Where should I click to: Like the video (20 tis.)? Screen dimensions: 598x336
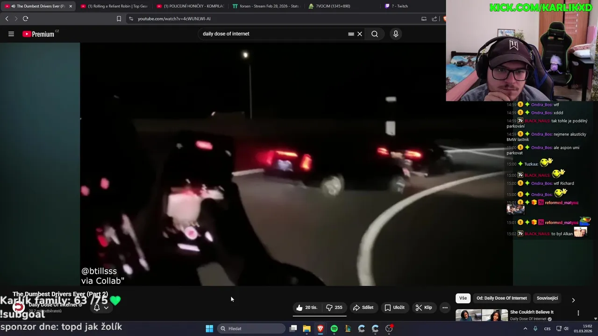[x=306, y=308]
